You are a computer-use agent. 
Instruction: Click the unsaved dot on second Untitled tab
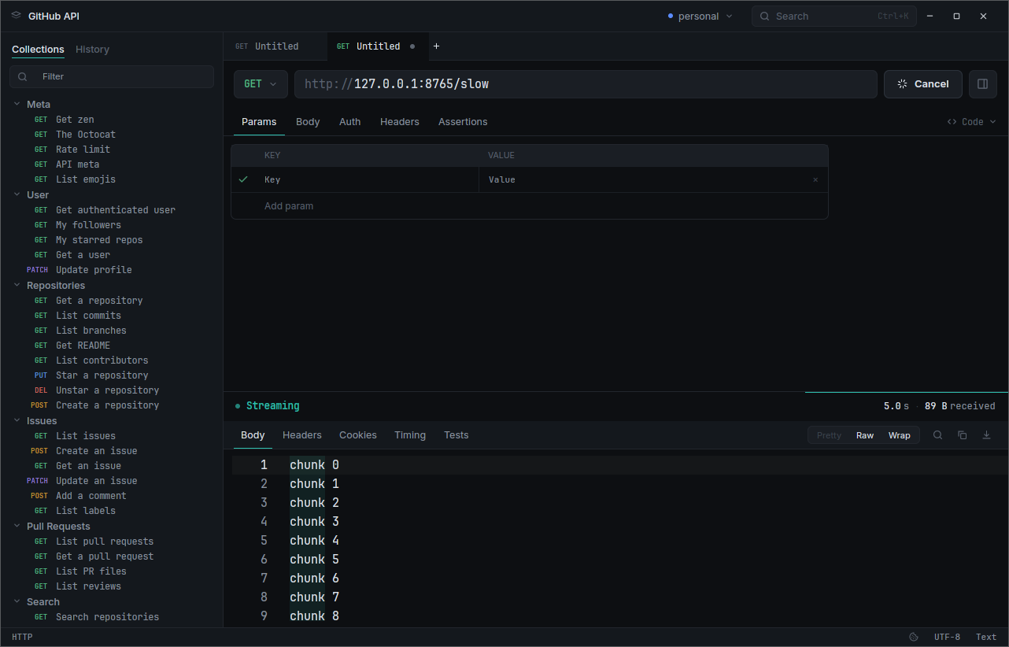click(412, 46)
